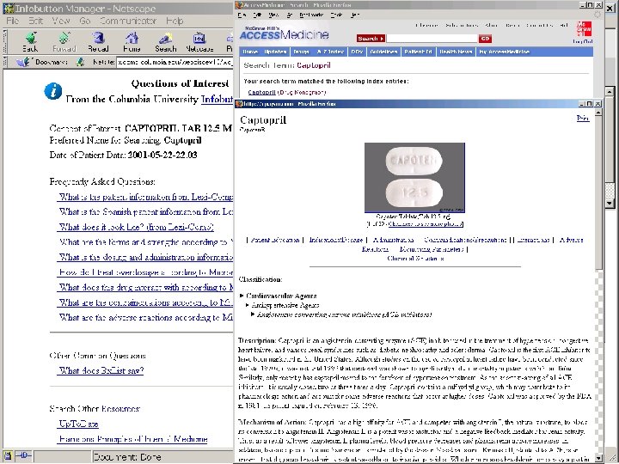
Task: Click the AccessMedicine logo
Action: (x=284, y=34)
